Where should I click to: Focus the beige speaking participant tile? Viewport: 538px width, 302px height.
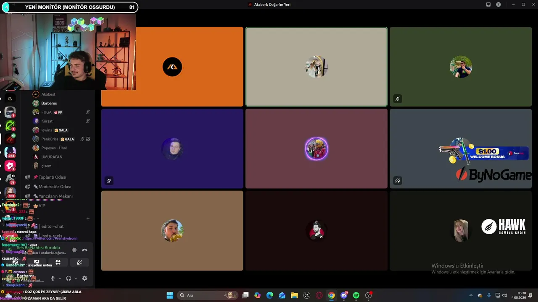click(x=316, y=67)
